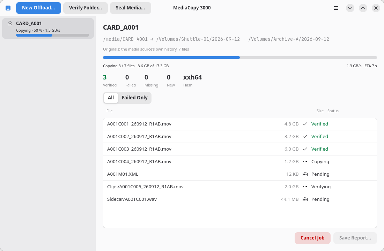Viewport: 384px width, 251px height.
Task: Cancel the running job
Action: click(x=312, y=238)
